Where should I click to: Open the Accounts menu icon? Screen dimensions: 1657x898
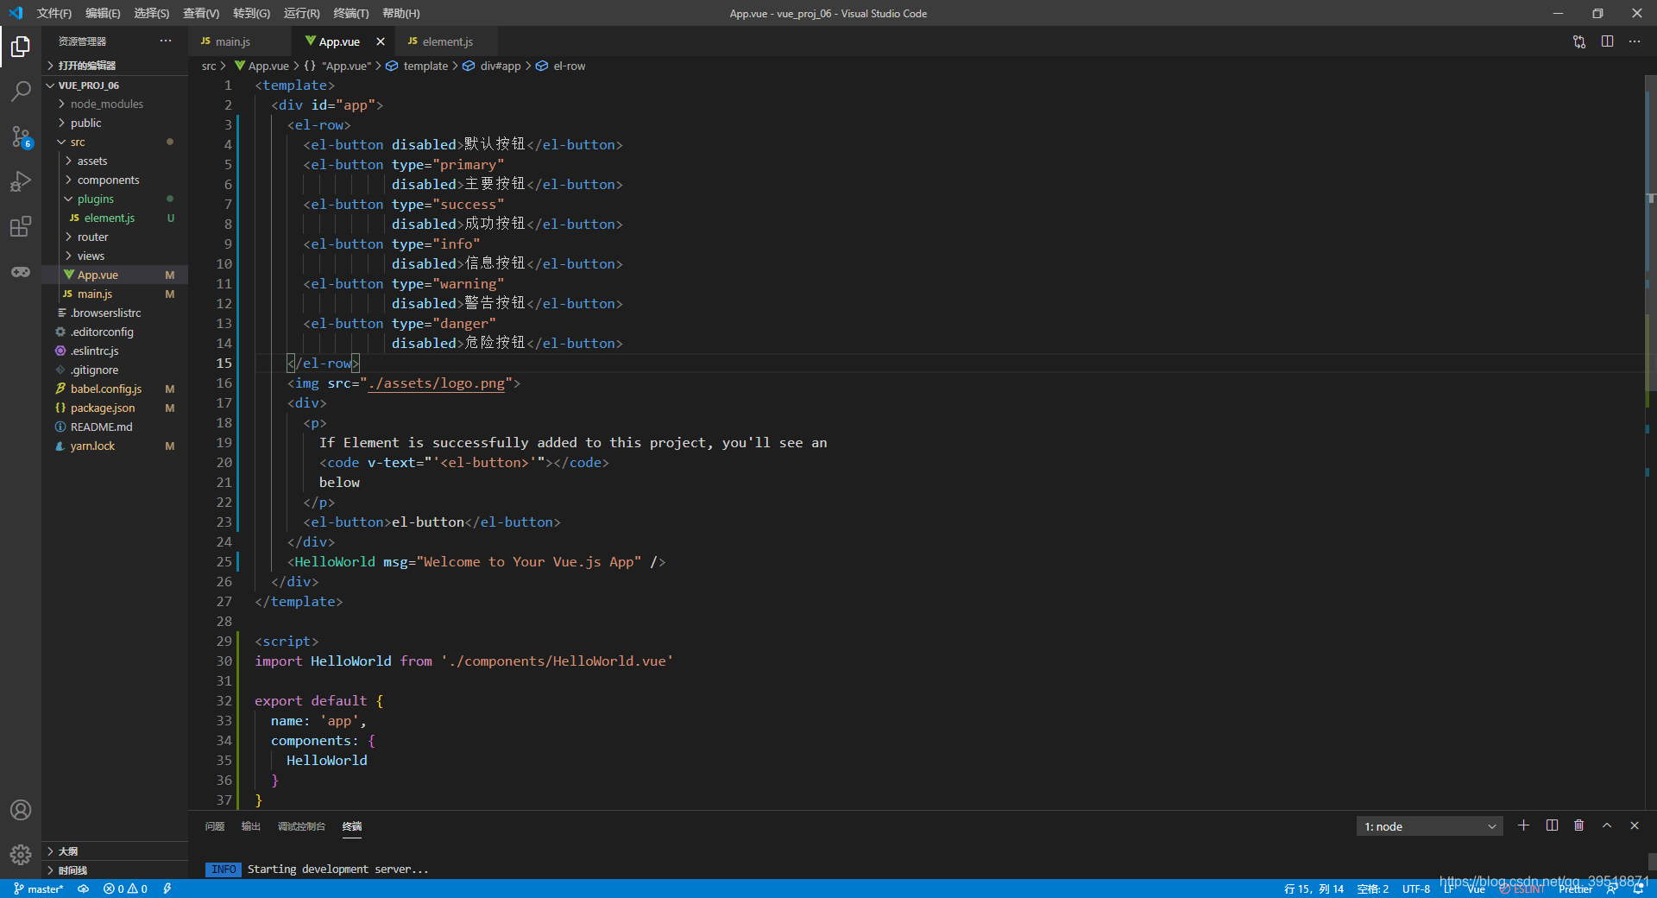21,810
